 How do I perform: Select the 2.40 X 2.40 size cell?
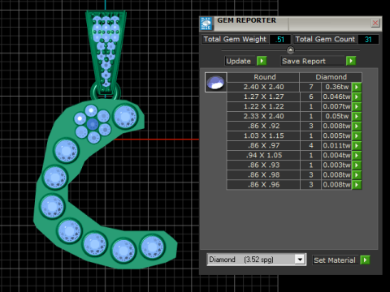point(263,87)
